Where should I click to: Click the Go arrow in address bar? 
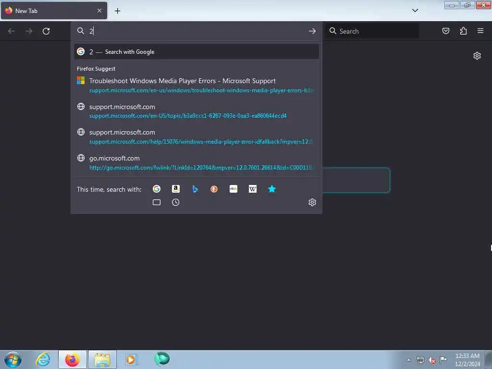[x=312, y=31]
